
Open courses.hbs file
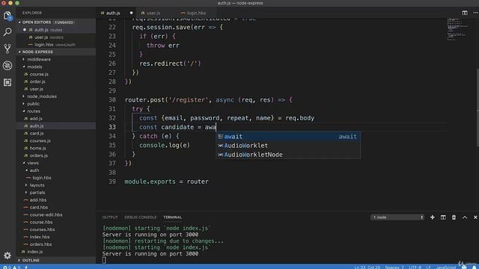click(x=42, y=229)
